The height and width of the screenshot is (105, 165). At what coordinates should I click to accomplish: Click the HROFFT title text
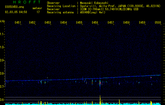pos(27,2)
